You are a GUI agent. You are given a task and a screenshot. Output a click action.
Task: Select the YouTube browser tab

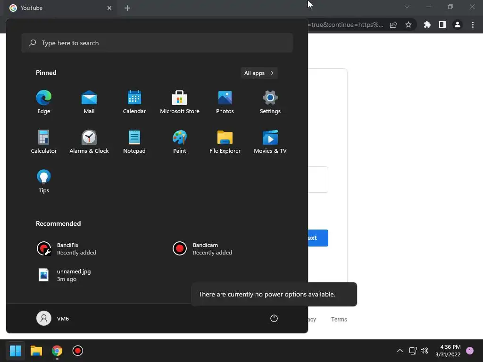tap(61, 8)
